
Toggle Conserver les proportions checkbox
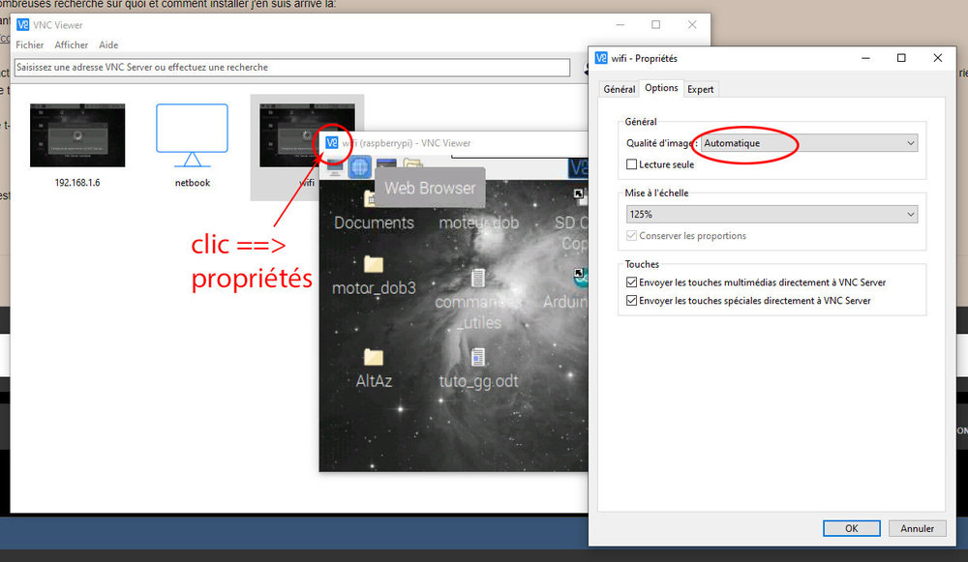tap(631, 236)
